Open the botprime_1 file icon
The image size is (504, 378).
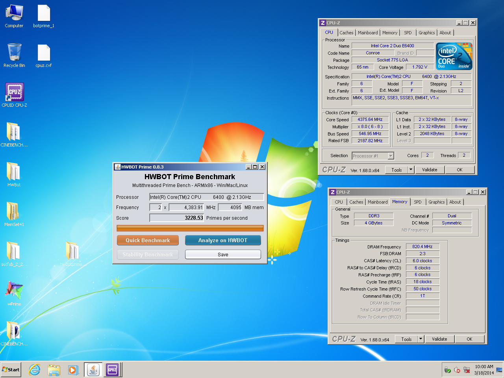click(44, 16)
